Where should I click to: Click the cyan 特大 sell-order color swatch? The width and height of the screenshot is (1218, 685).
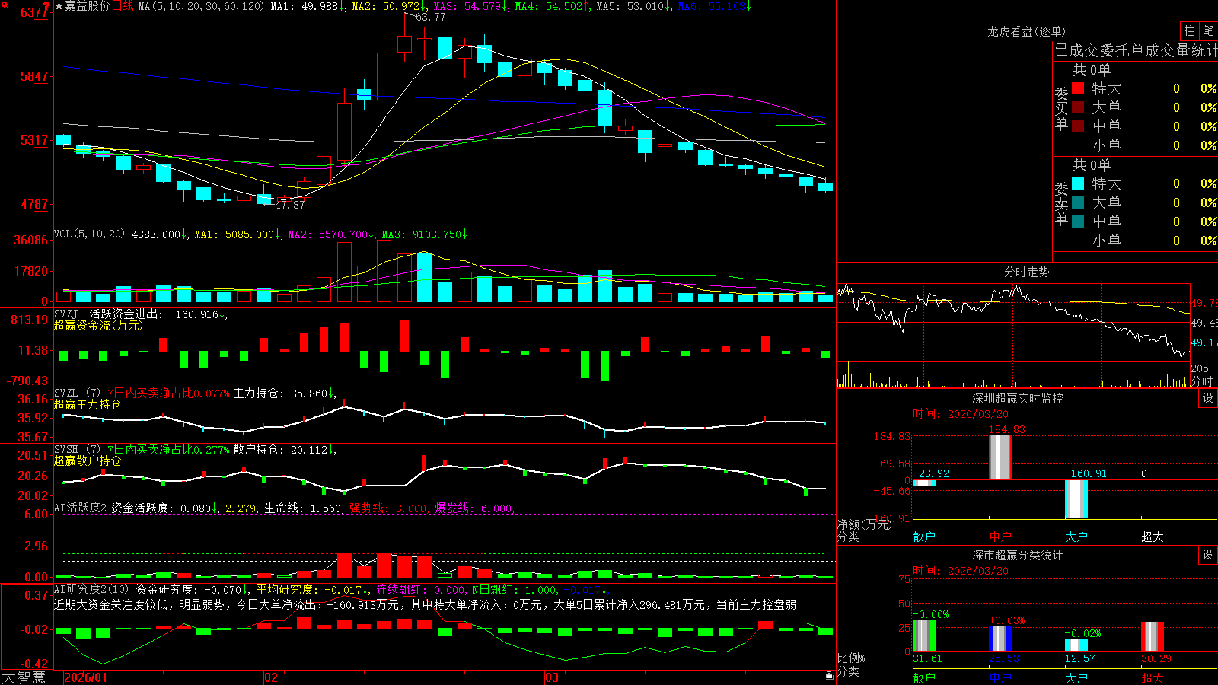[x=1078, y=183]
